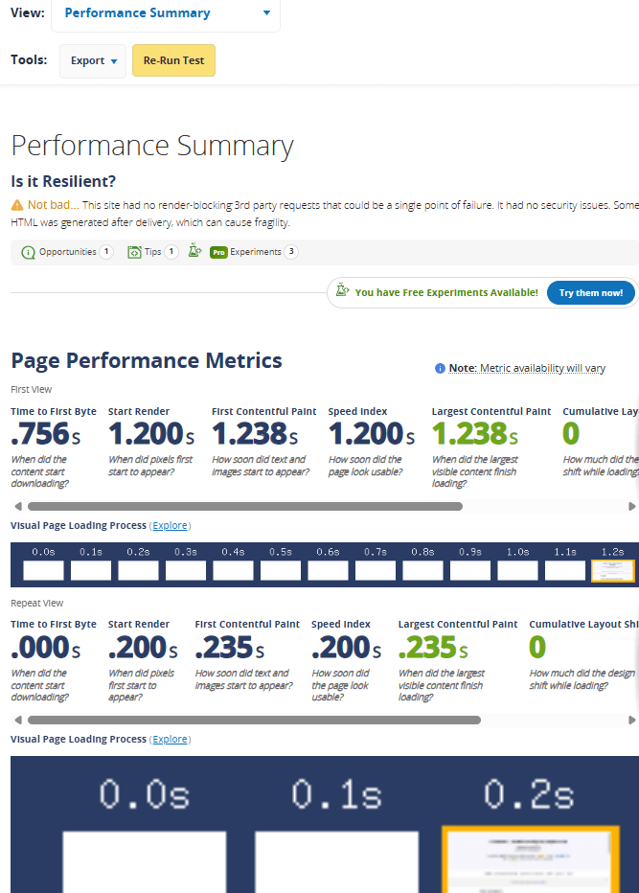Click the Opportunities info icon
Viewport: 639px width, 893px height.
pyautogui.click(x=28, y=252)
